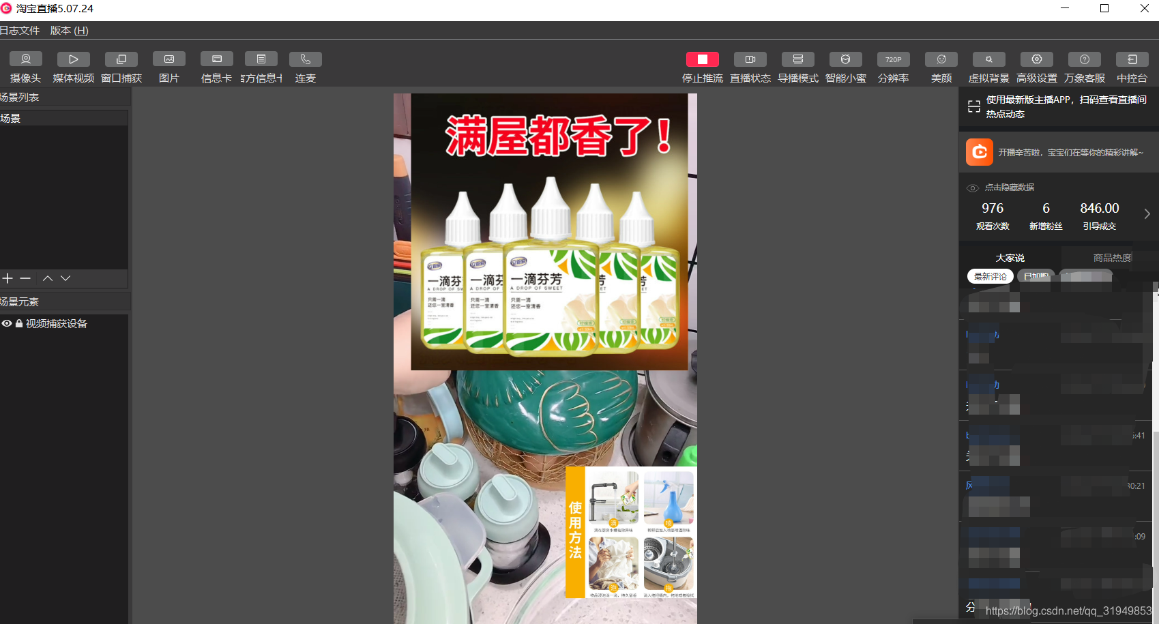The image size is (1159, 624).
Task: Click the 使用方法 usage image overlay
Action: coord(631,533)
